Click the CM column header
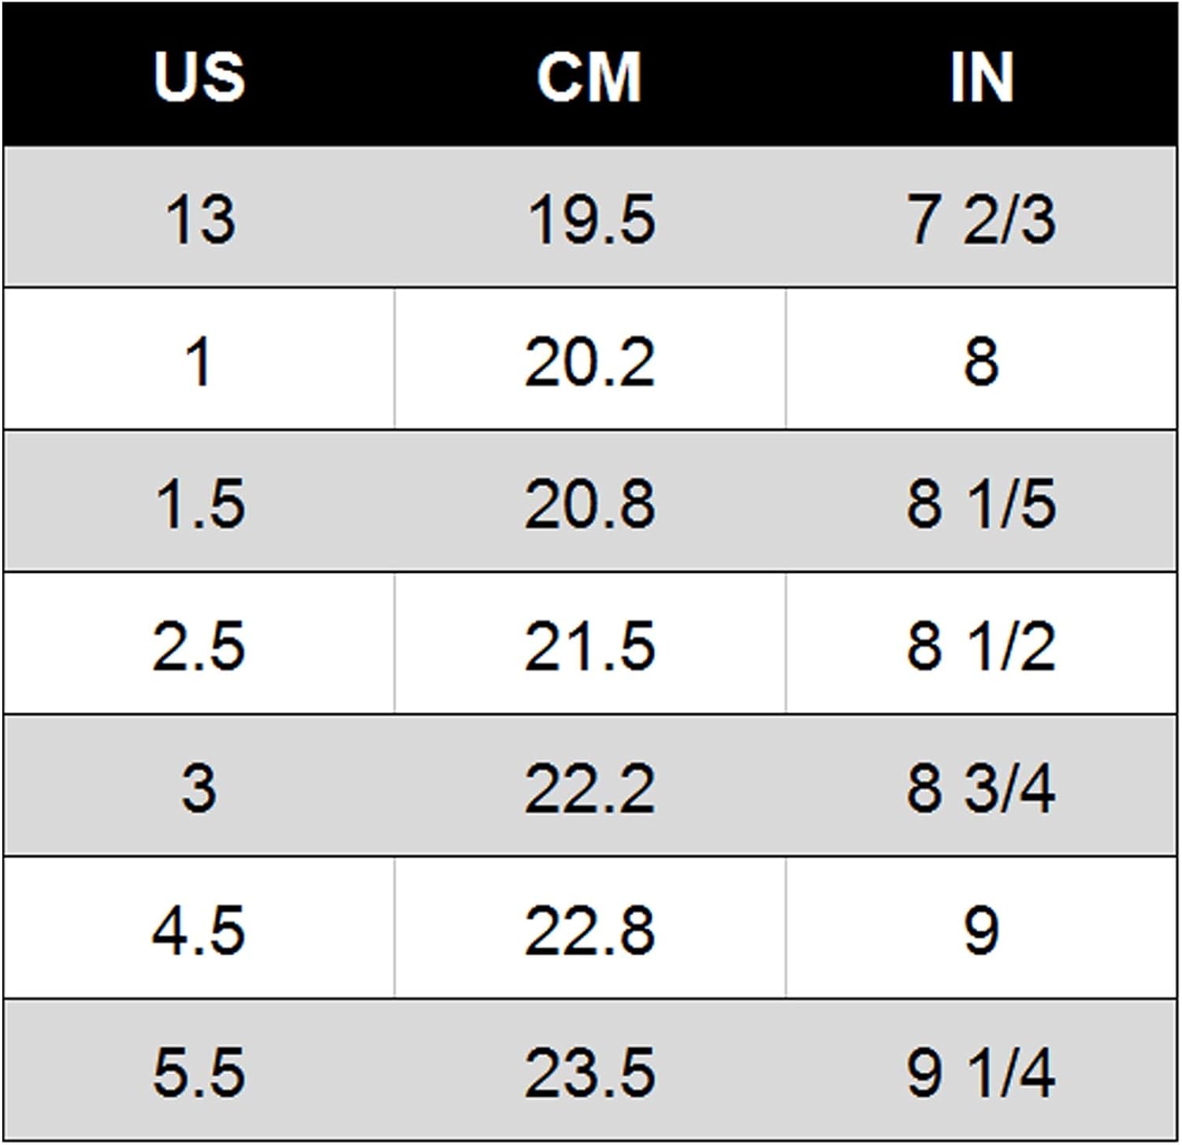The width and height of the screenshot is (1182, 1145). point(589,76)
